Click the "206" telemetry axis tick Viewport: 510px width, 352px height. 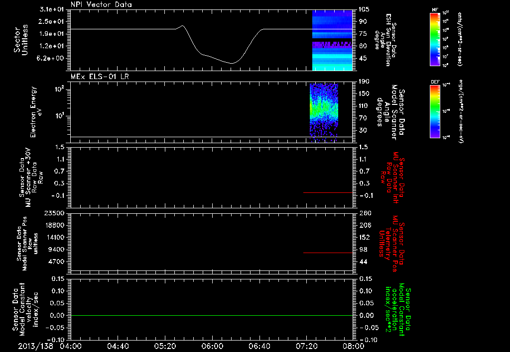pos(365,225)
